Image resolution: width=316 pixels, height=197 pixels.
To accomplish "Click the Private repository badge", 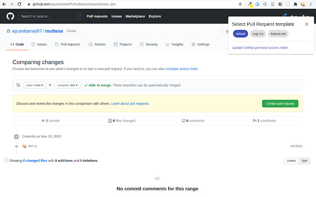I will pyautogui.click(x=72, y=31).
